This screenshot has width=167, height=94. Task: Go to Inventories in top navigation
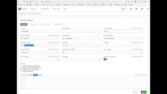(45, 9)
